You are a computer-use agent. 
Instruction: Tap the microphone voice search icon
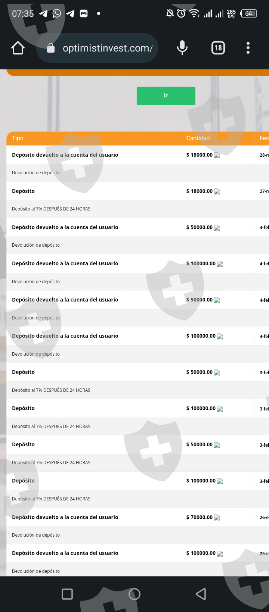[182, 48]
